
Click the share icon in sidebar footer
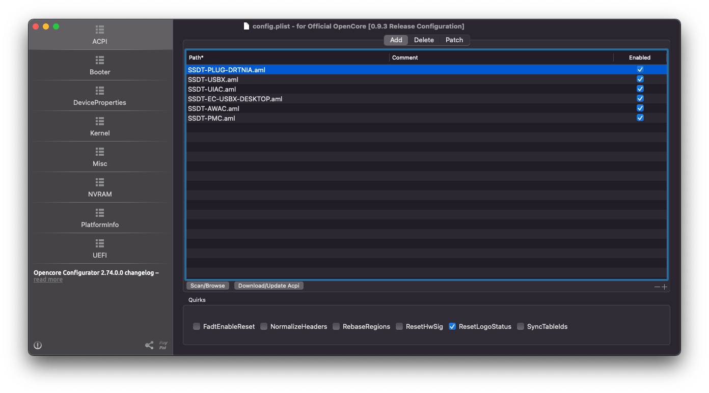[x=149, y=345]
